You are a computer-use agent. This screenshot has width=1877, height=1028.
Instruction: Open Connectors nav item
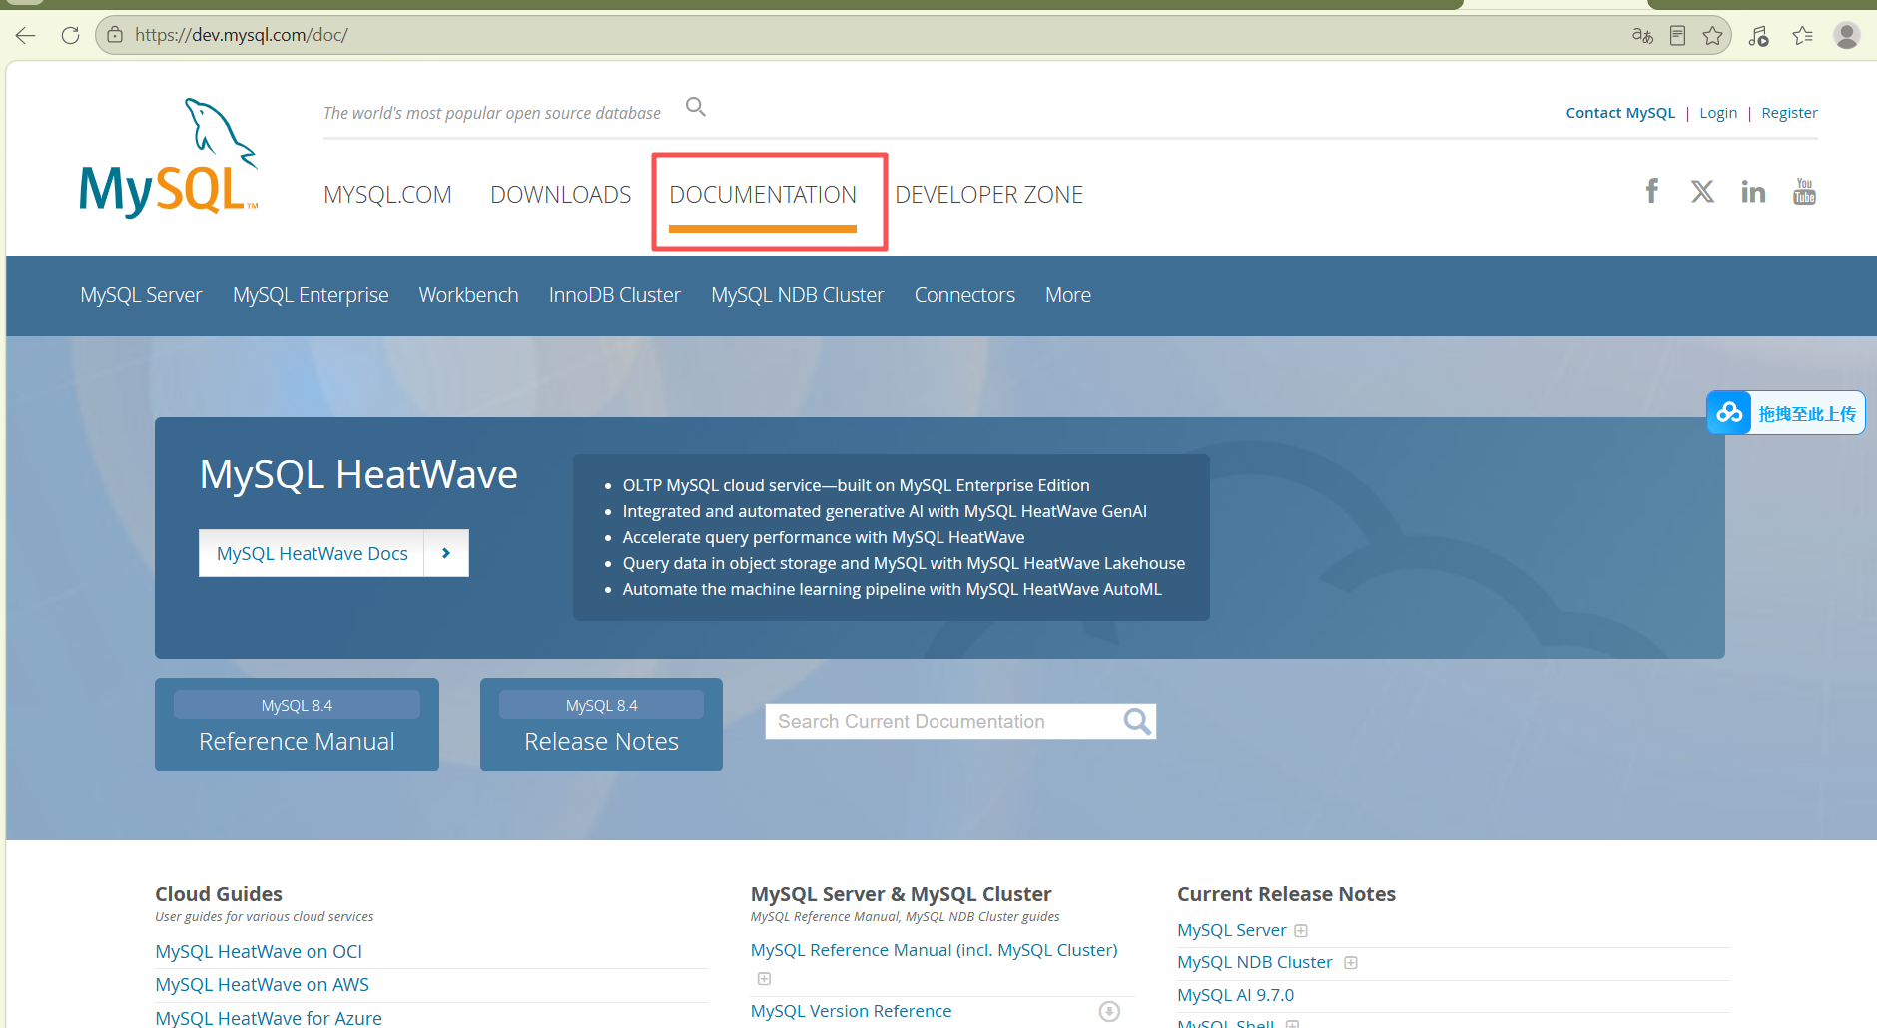964,295
